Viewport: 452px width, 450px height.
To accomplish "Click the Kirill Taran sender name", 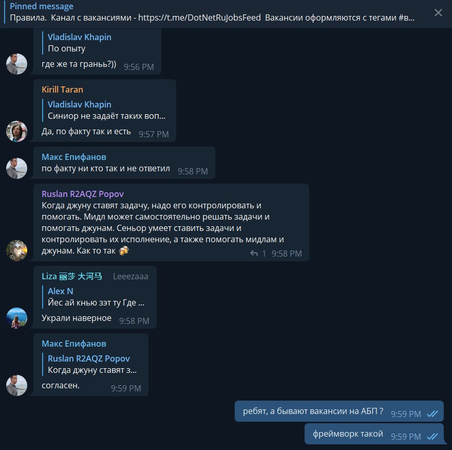I will click(62, 89).
